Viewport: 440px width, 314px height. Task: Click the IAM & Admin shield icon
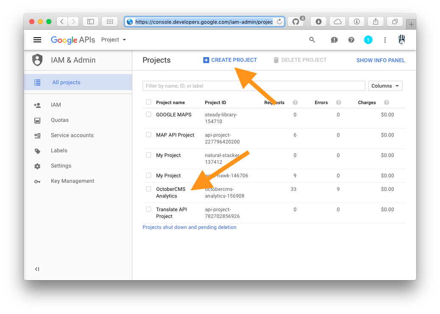37,60
